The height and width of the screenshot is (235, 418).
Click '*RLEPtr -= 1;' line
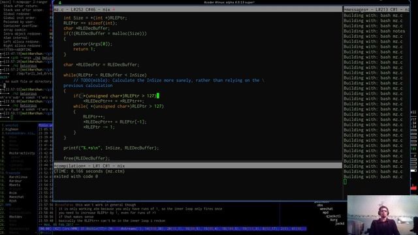tap(99, 127)
